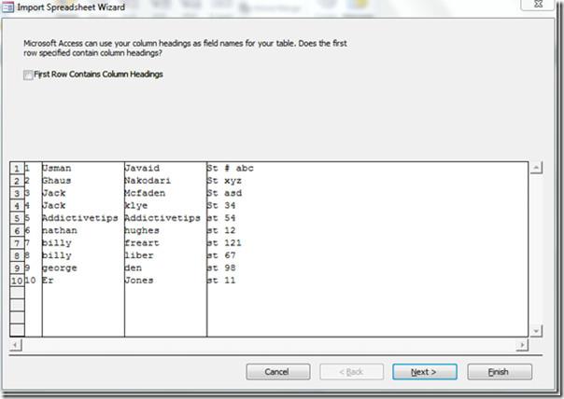
Task: Click the cell containing Jones
Action: pos(165,281)
